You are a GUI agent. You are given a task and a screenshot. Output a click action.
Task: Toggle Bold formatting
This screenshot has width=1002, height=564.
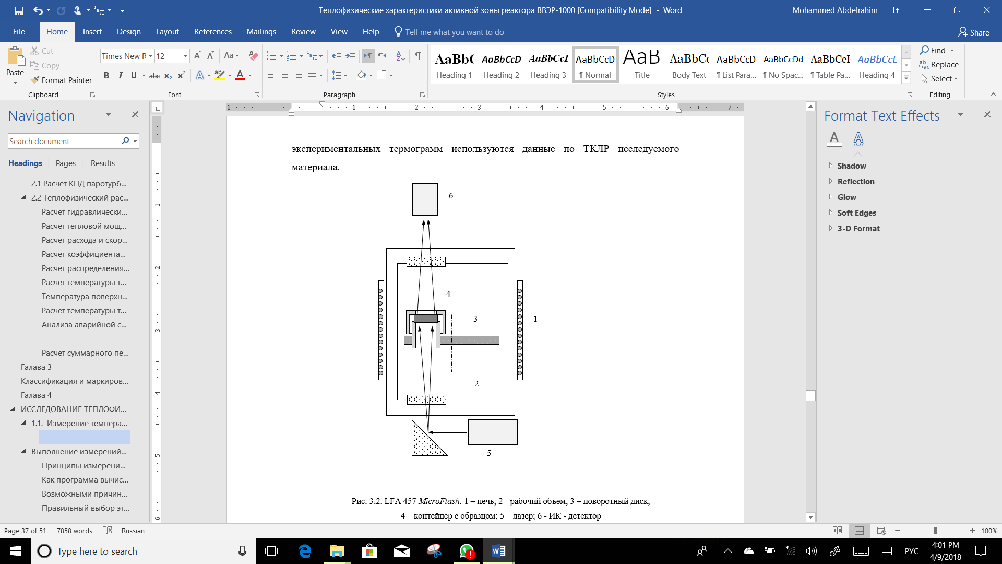pyautogui.click(x=106, y=76)
